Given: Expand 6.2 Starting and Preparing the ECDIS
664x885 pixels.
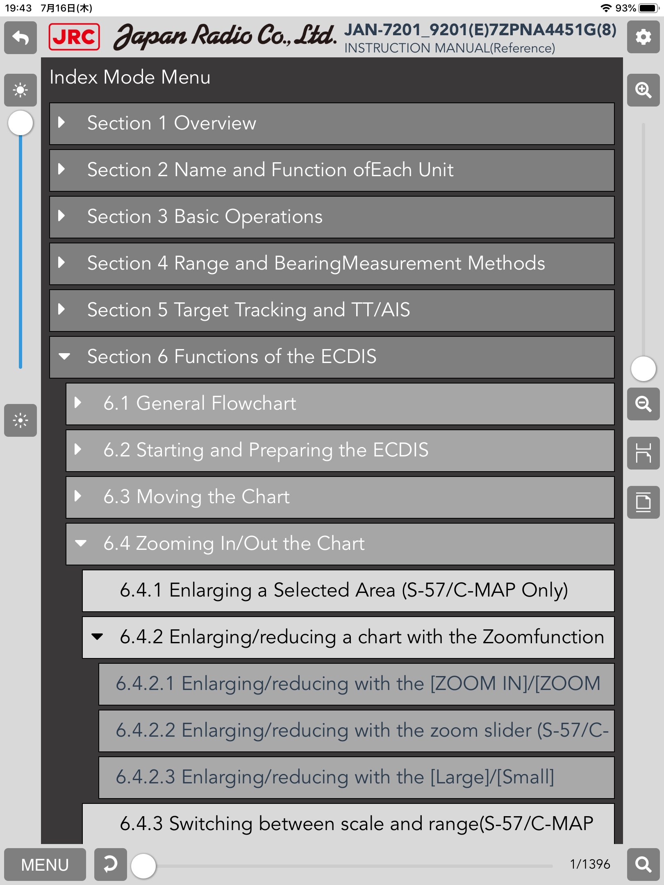Looking at the screenshot, I should tap(340, 450).
